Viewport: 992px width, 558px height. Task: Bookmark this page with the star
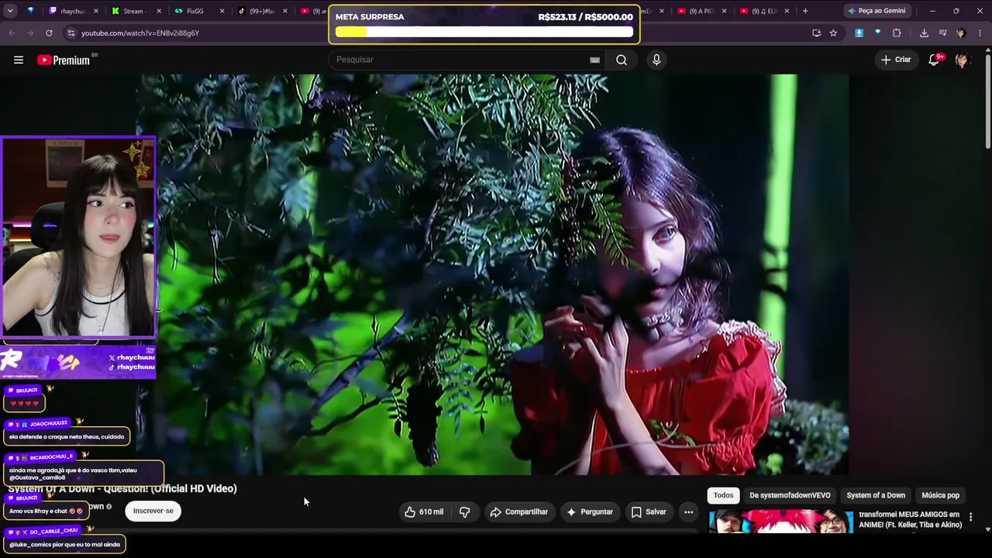(x=833, y=33)
